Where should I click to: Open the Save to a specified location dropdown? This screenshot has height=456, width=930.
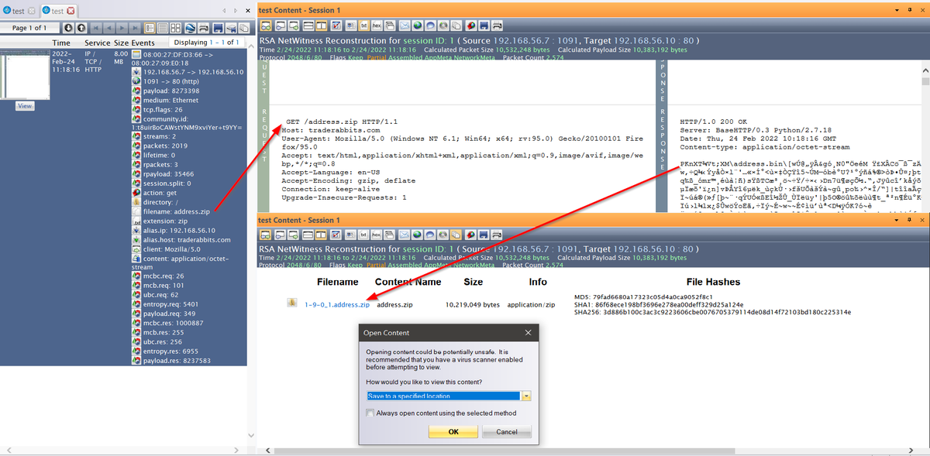(525, 396)
